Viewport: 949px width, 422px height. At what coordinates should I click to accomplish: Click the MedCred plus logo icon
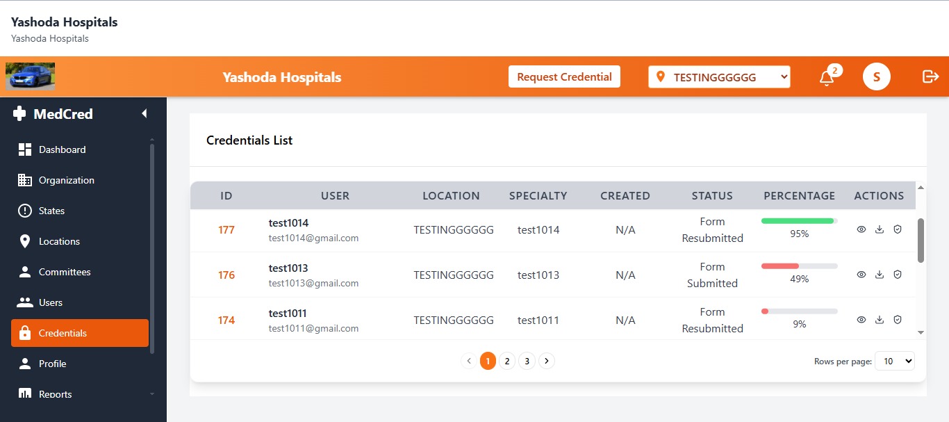point(19,114)
